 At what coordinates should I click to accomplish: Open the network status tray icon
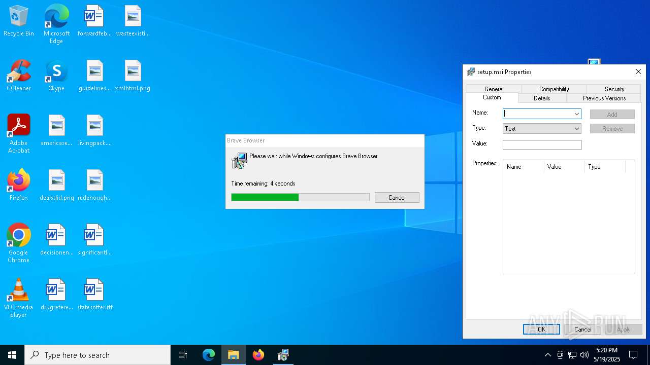pyautogui.click(x=572, y=355)
